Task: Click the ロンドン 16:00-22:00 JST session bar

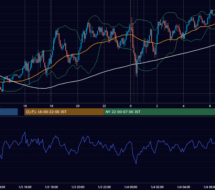Action: tap(64, 112)
